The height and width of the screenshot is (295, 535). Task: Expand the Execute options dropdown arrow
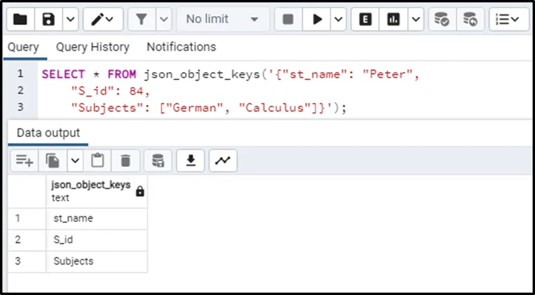(338, 20)
